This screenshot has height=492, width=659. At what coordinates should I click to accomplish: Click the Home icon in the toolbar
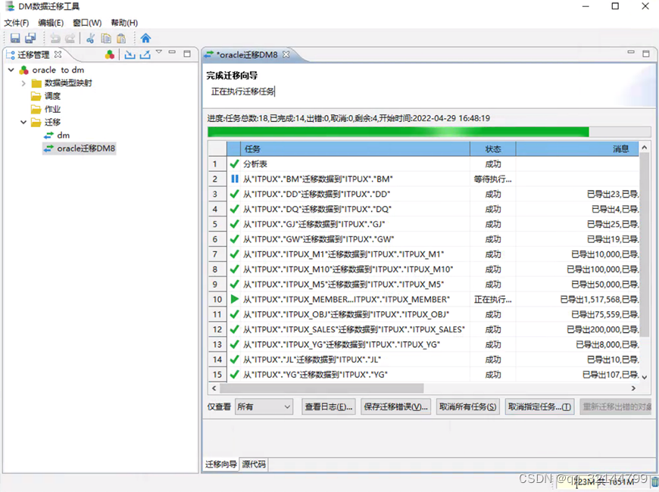tap(145, 38)
